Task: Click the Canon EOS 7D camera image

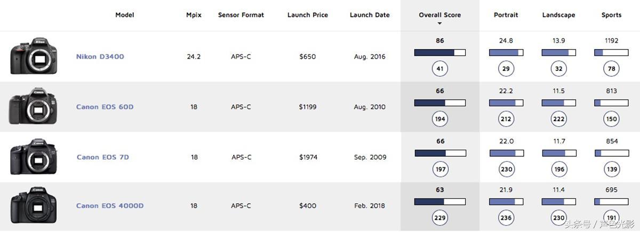Action: point(33,157)
